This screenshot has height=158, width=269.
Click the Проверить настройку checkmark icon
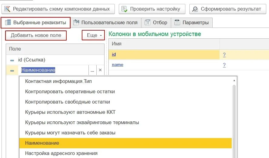(x=125, y=9)
